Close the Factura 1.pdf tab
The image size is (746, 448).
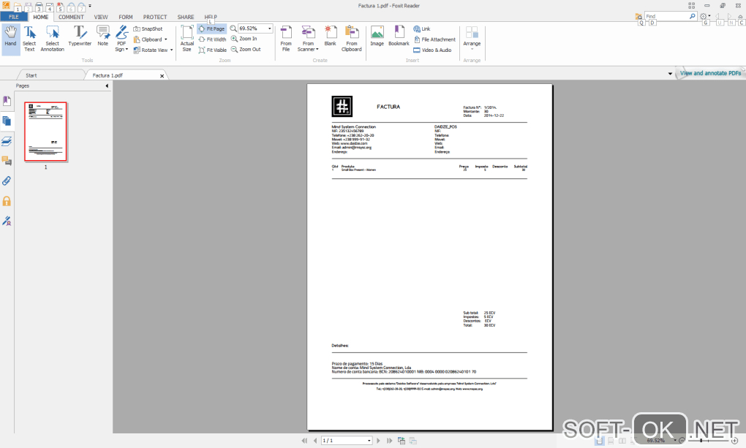tap(162, 75)
